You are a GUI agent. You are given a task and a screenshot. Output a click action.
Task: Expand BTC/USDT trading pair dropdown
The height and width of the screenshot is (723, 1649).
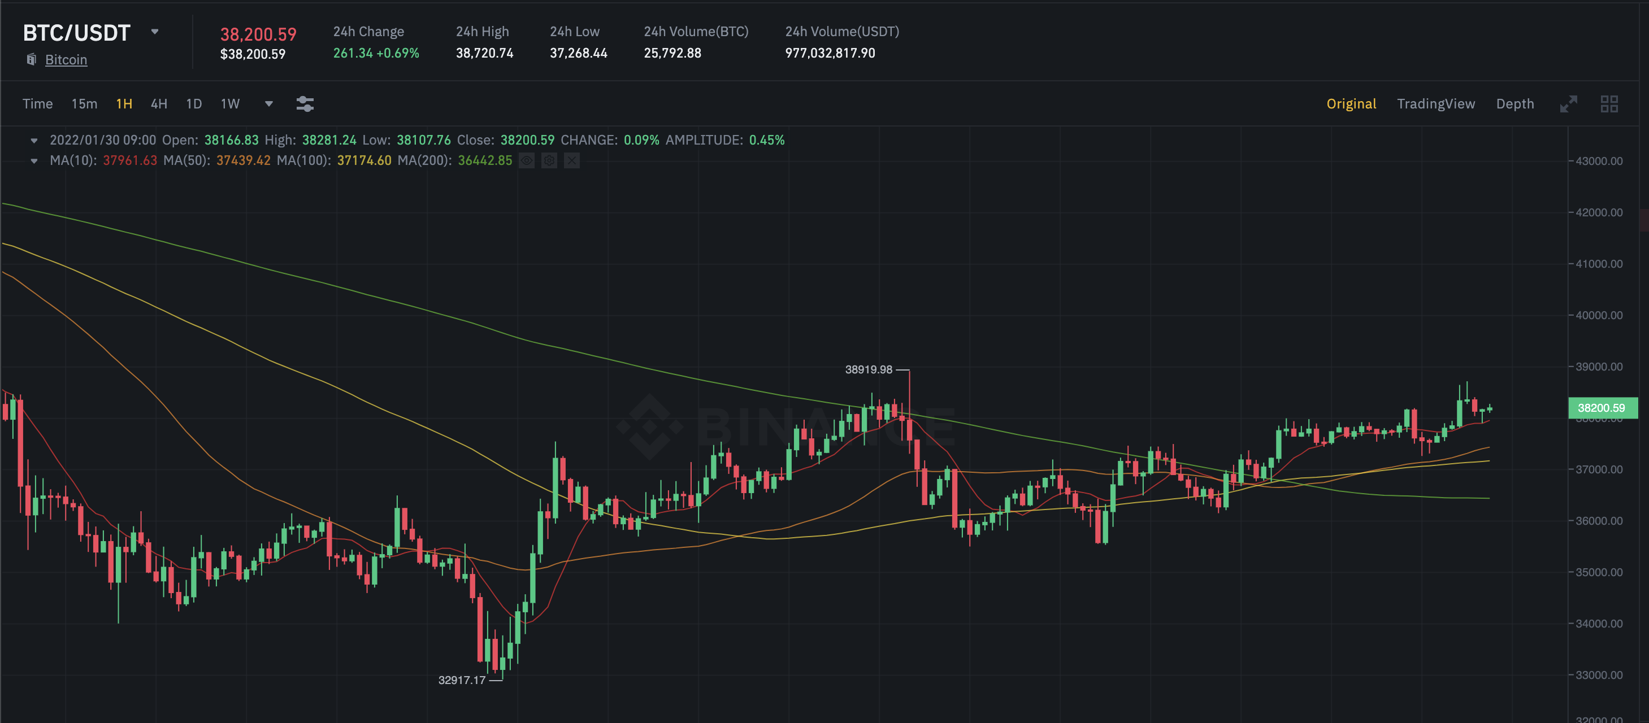tap(154, 32)
